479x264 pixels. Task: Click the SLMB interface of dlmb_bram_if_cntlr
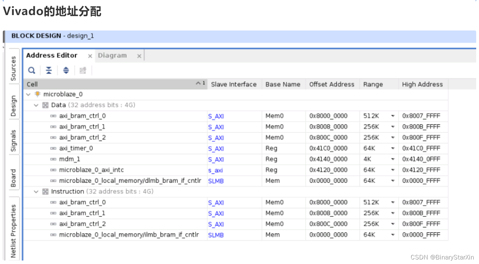coord(216,181)
